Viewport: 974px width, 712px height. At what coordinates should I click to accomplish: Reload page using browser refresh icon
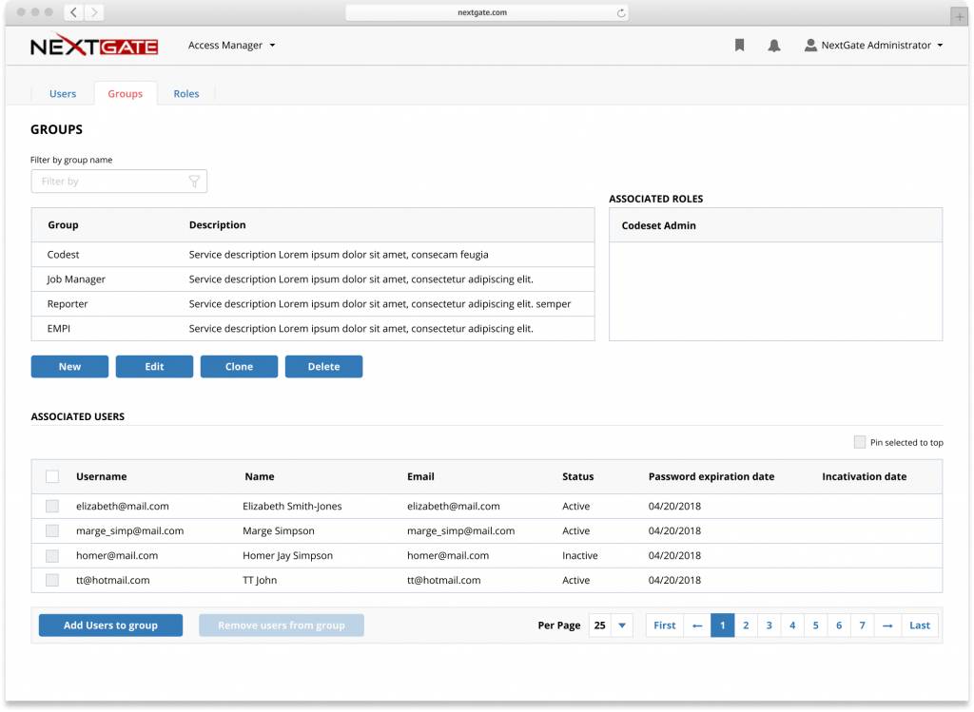point(620,12)
